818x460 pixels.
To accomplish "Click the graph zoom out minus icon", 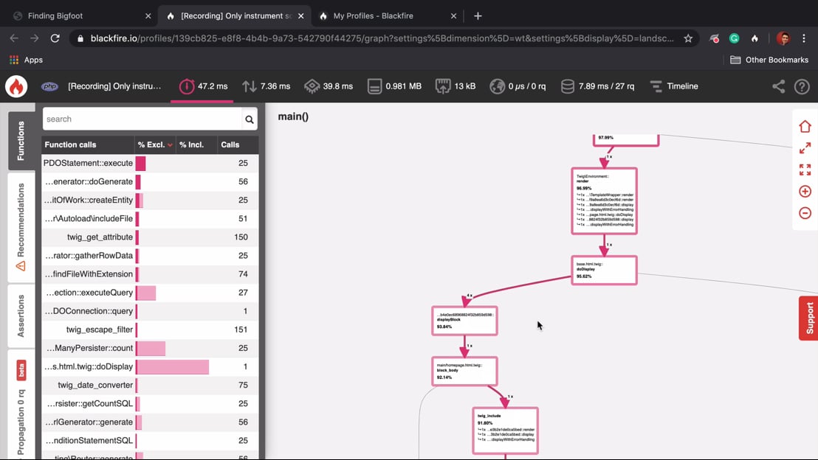I will pyautogui.click(x=805, y=213).
